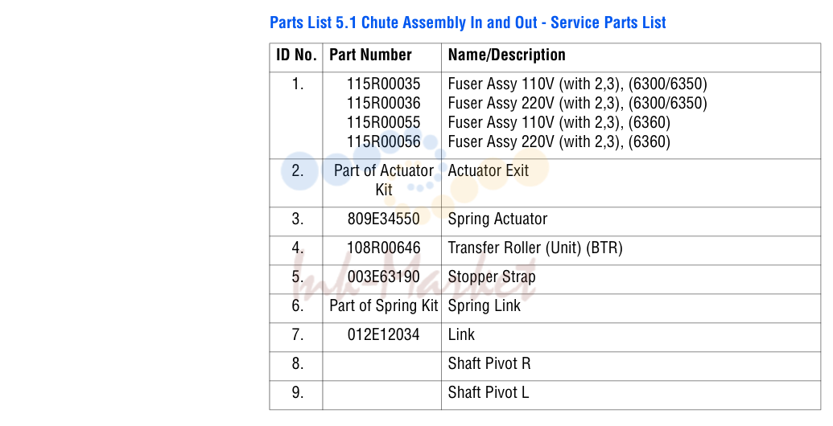The width and height of the screenshot is (833, 426).
Task: Click the Actuator Exit description
Action: coord(489,171)
